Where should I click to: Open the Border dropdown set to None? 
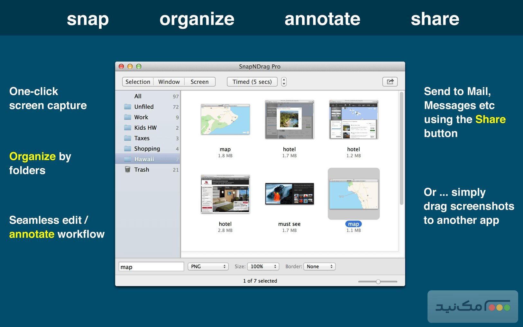(x=319, y=266)
